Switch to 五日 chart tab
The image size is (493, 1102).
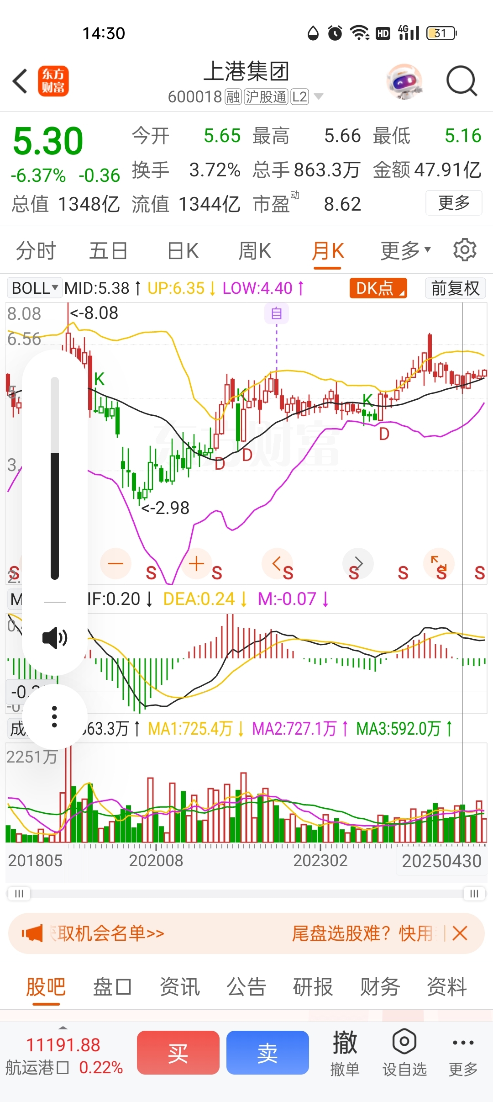pos(108,251)
